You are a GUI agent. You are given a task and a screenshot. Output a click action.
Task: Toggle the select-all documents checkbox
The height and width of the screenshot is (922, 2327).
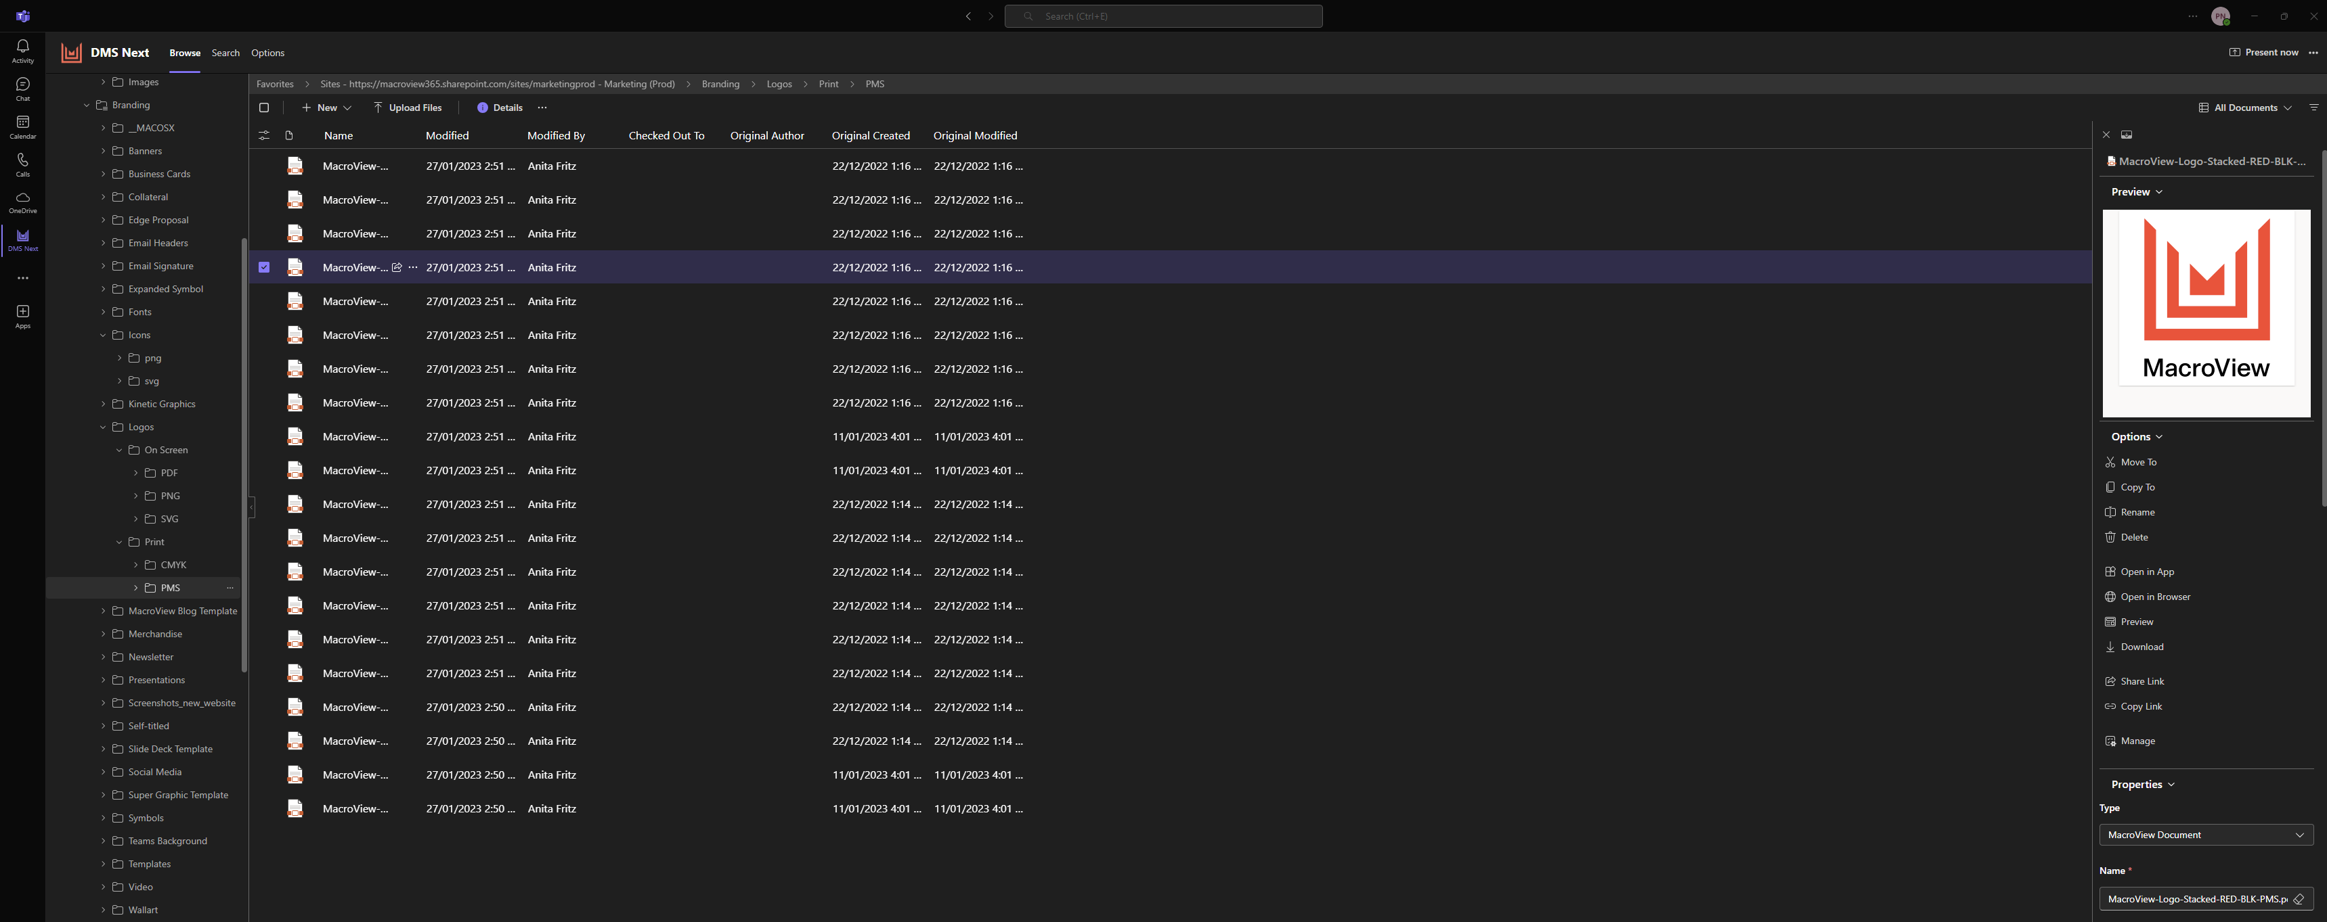coord(264,108)
